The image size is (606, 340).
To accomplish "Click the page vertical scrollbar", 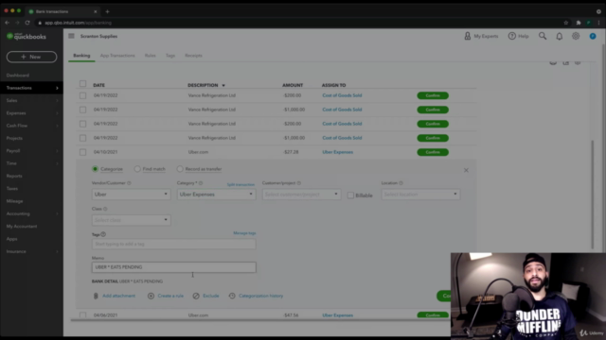I will (x=593, y=195).
